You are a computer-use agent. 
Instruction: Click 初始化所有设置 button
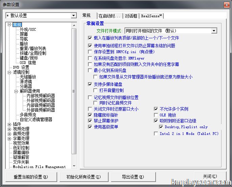83,177
